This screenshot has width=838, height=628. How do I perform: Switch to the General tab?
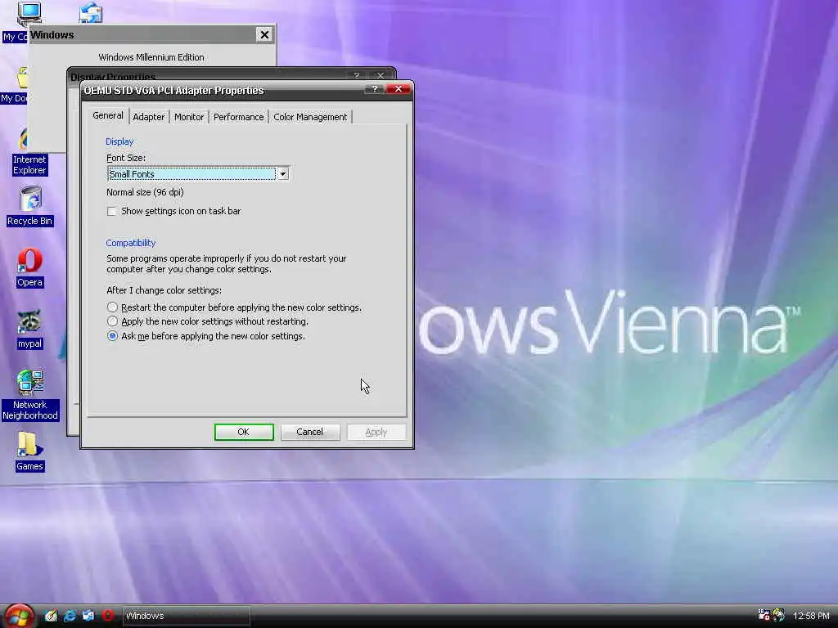[x=108, y=115]
